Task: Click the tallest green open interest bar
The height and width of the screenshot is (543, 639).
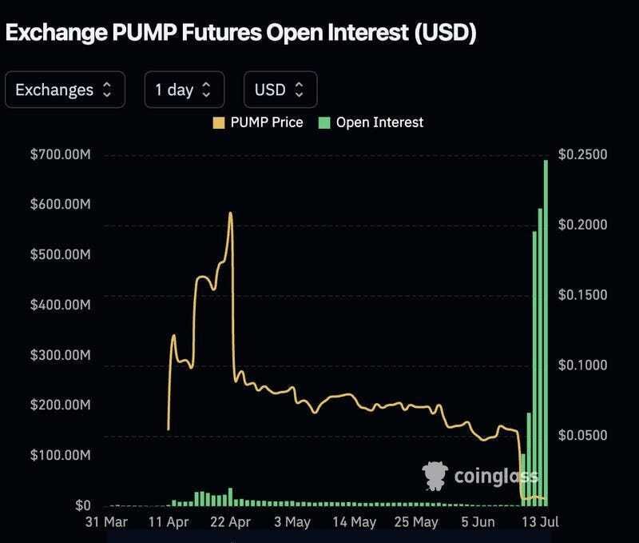Action: 546,333
